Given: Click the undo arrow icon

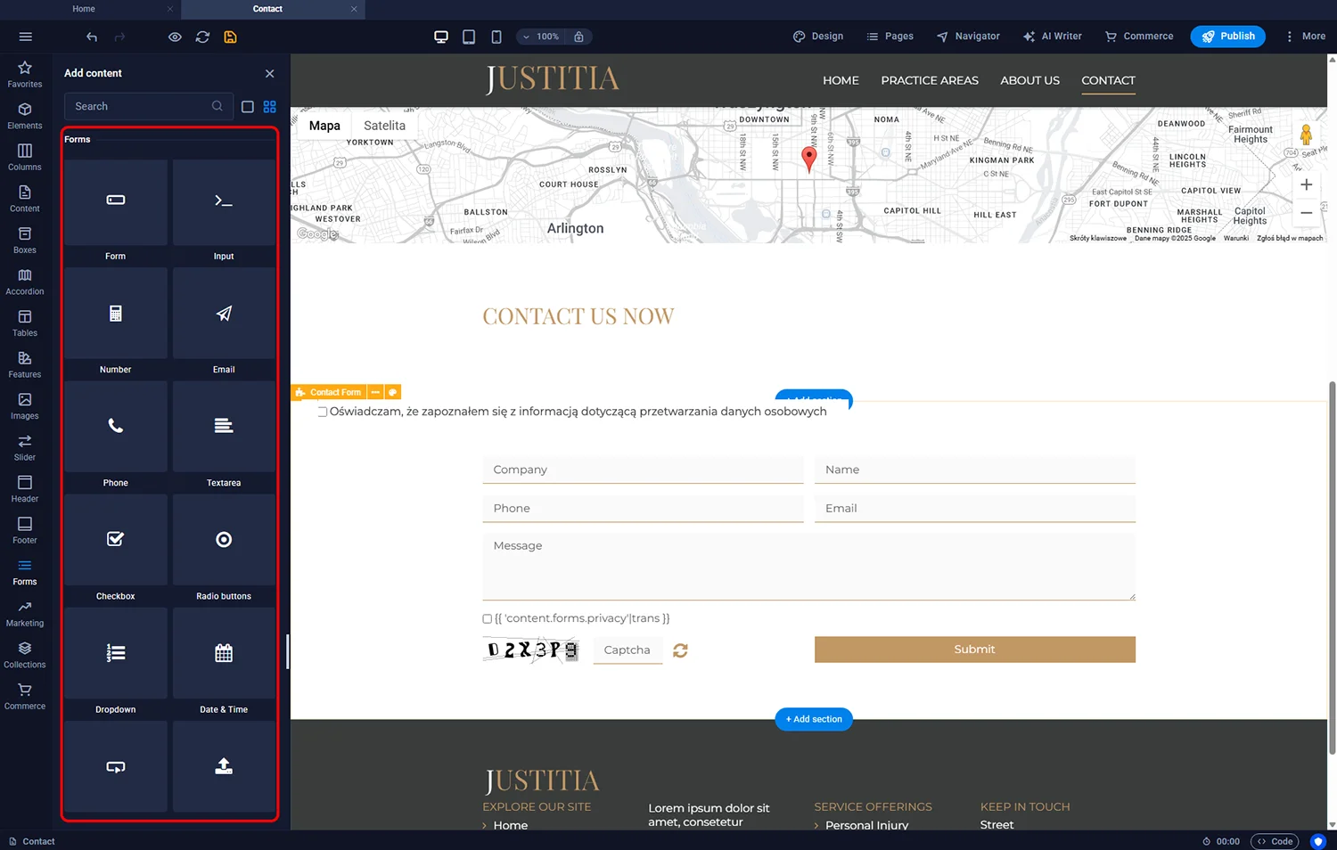Looking at the screenshot, I should point(92,37).
